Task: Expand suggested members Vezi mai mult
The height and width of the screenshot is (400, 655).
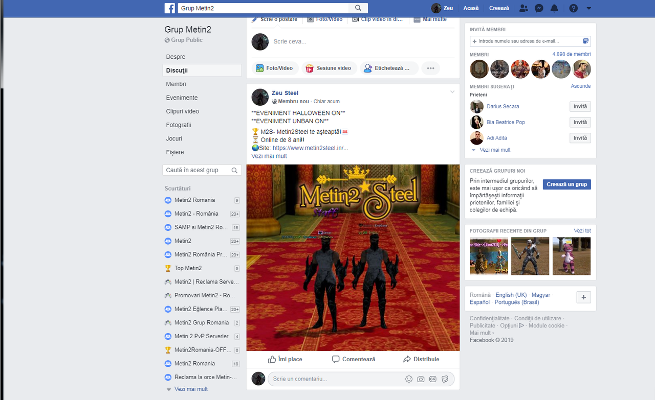Action: (495, 150)
